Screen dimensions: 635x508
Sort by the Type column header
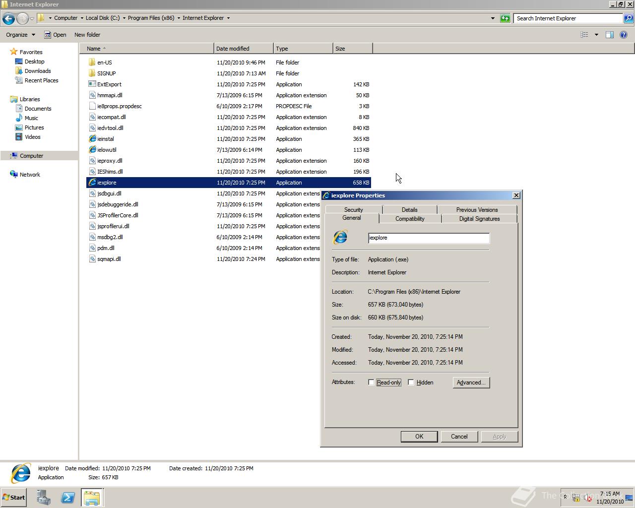click(303, 49)
